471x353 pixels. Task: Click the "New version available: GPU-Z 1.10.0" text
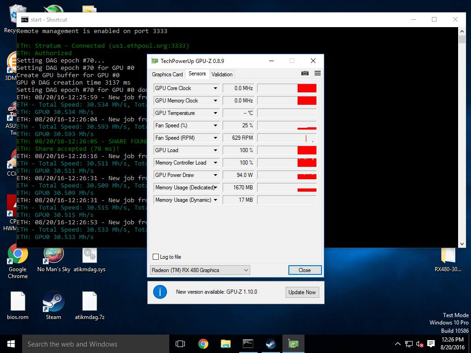pos(217,292)
